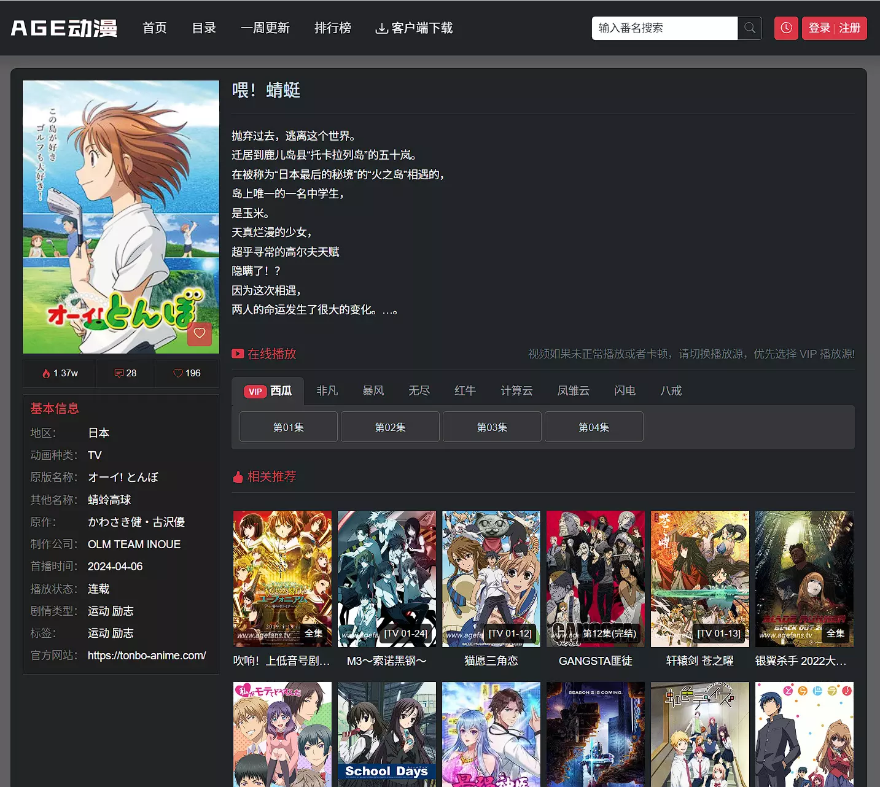Select the VIP 西瓜 playback source tab
The image size is (880, 787).
tap(268, 391)
